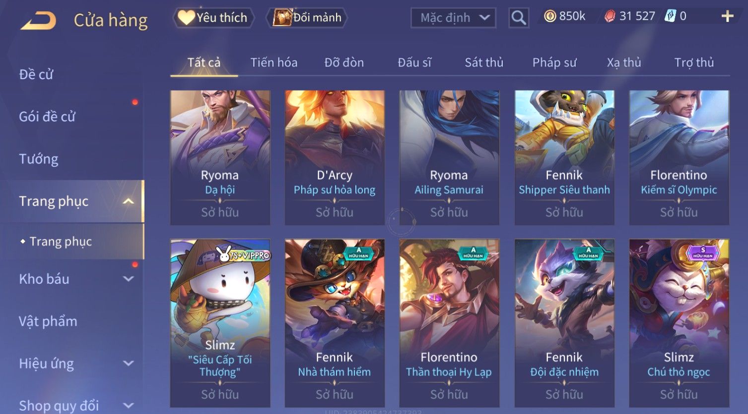Image resolution: width=748 pixels, height=414 pixels.
Task: Open Gói đề cử in the sidebar
Action: point(47,117)
